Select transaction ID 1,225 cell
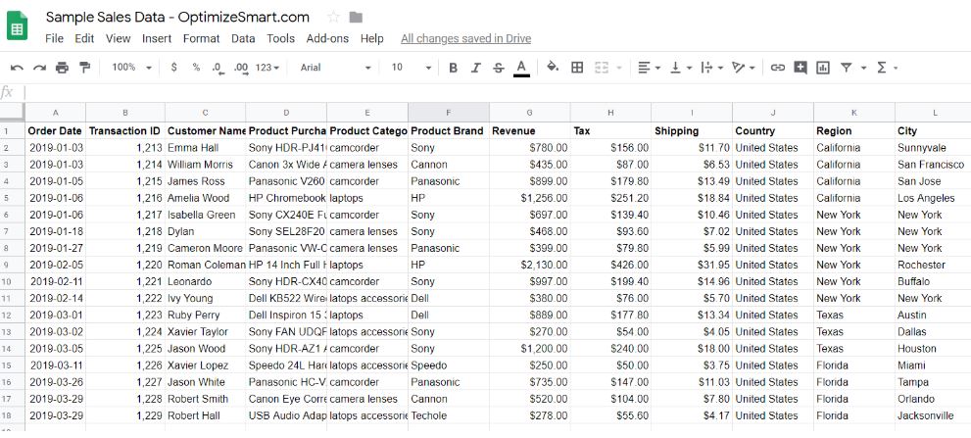 click(x=125, y=349)
